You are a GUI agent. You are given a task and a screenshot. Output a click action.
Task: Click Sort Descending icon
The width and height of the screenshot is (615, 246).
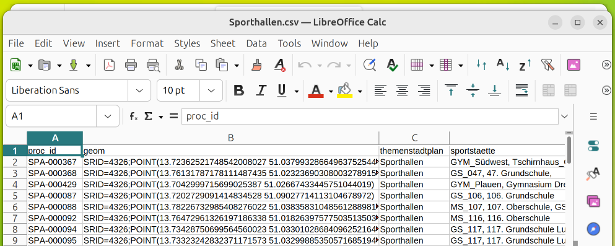pos(525,65)
